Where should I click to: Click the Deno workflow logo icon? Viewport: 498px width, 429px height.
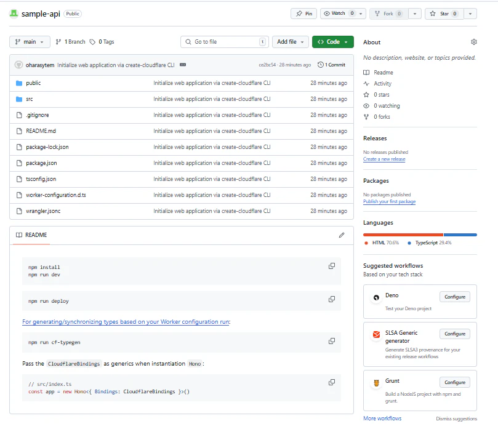(376, 297)
